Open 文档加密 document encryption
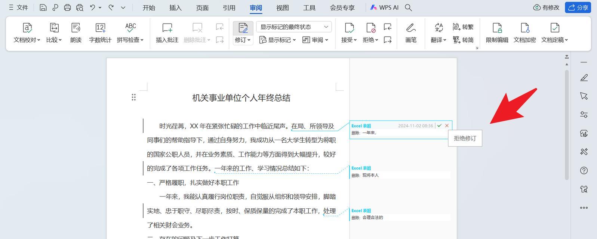Screen dimensions: 597x239 click(x=524, y=33)
